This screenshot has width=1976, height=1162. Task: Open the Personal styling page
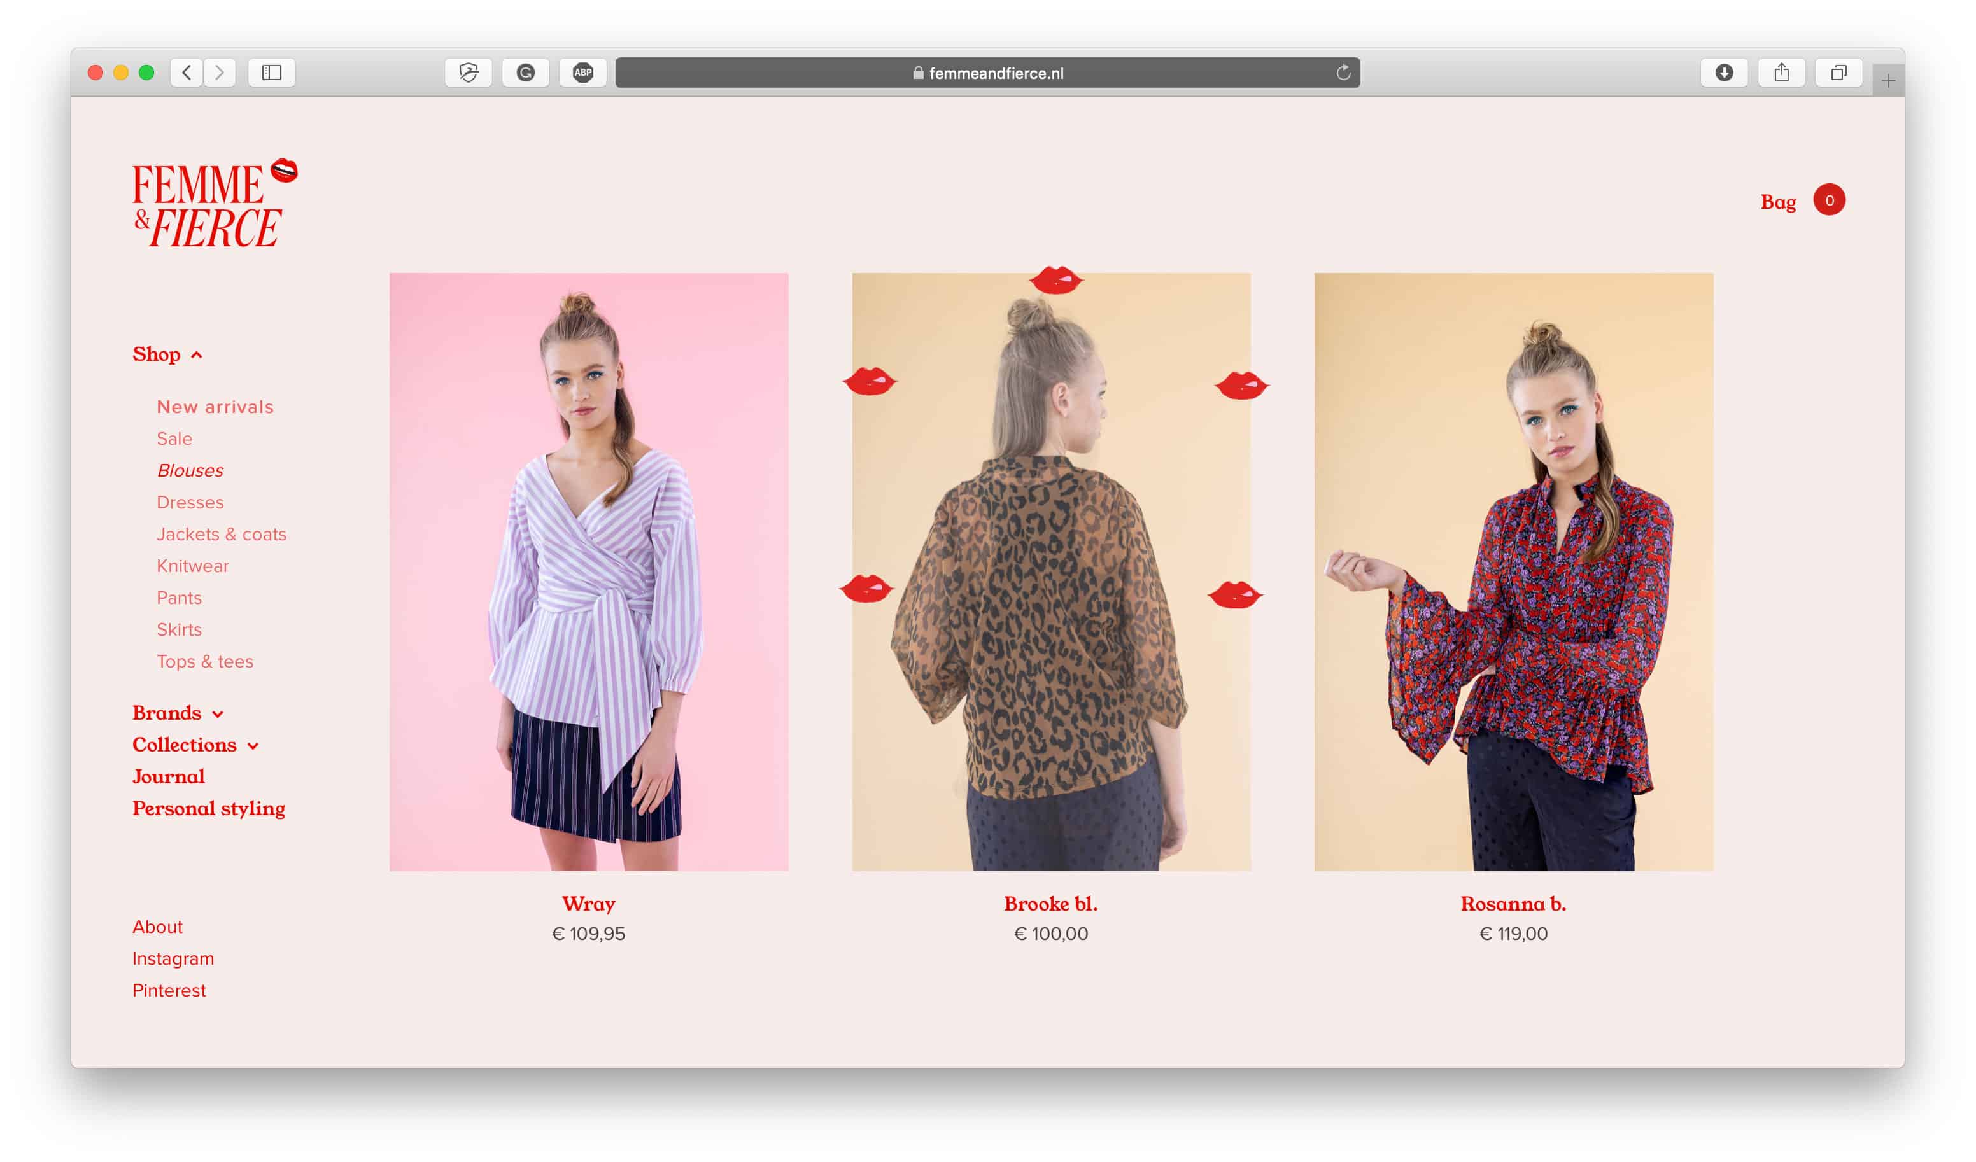[209, 809]
